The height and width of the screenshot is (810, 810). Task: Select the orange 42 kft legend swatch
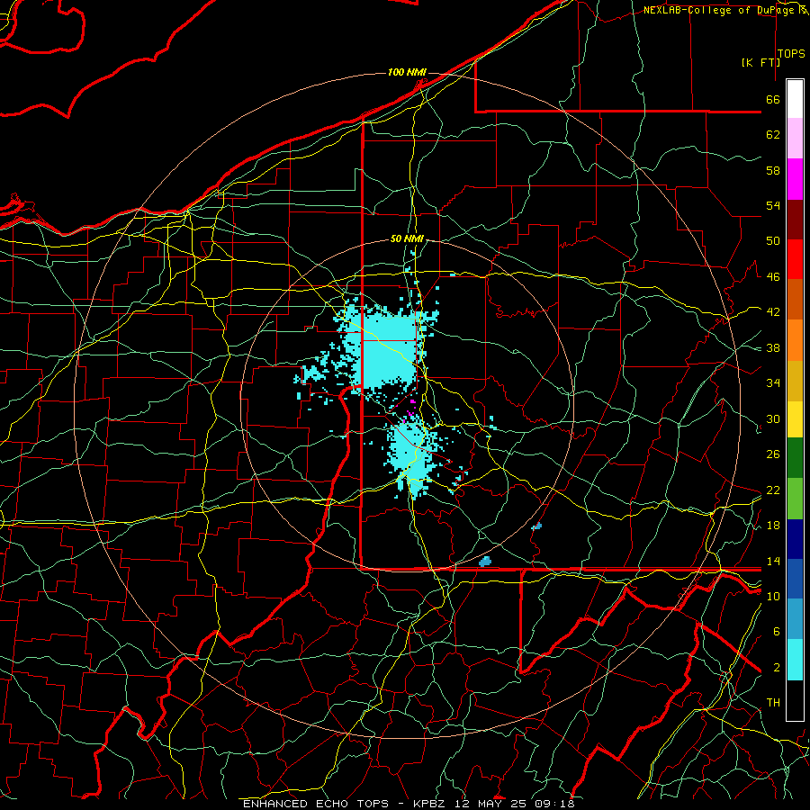point(795,340)
